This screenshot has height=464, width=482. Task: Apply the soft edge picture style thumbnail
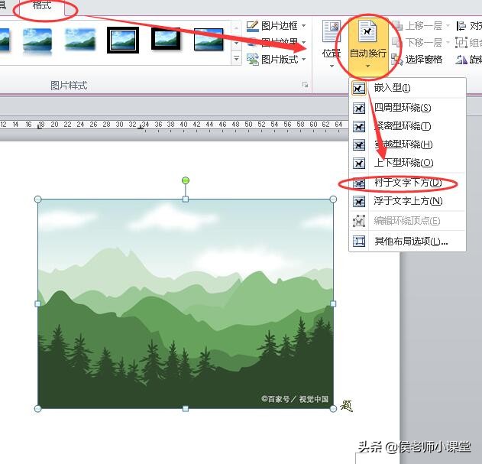pyautogui.click(x=80, y=40)
